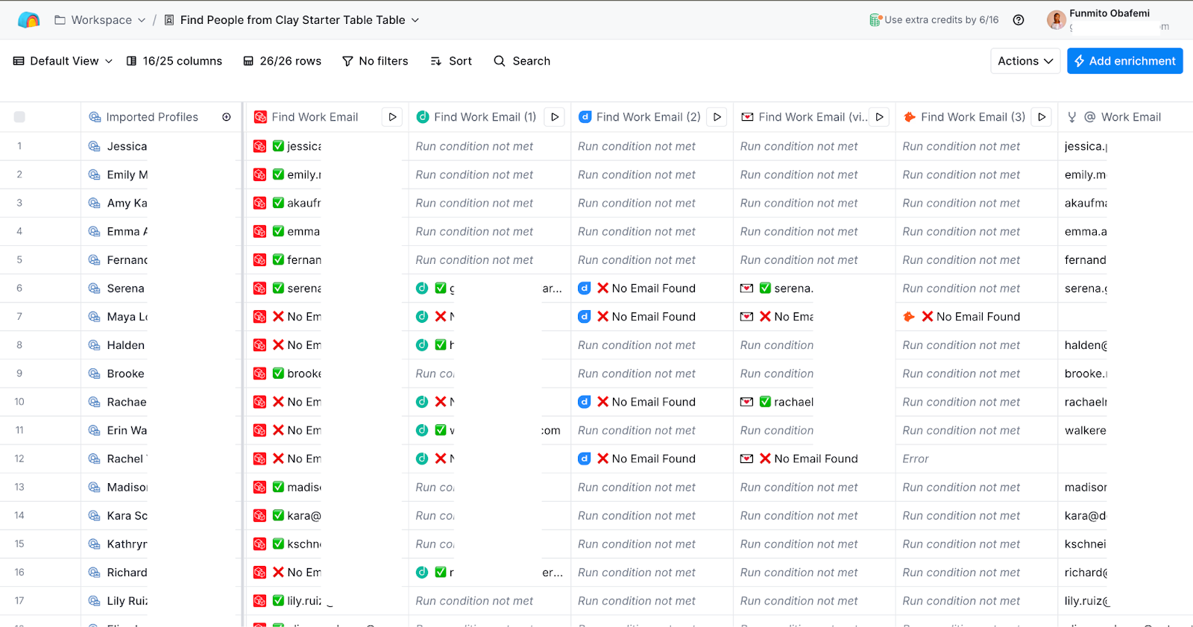Click the Richard profile cell

[161, 573]
